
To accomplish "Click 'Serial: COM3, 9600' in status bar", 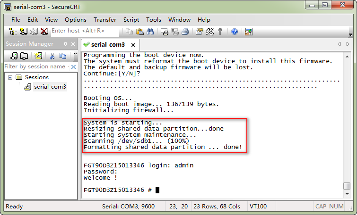I will click(129, 207).
